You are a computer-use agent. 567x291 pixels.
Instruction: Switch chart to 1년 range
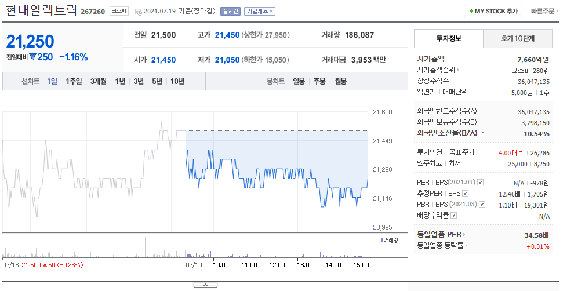120,81
